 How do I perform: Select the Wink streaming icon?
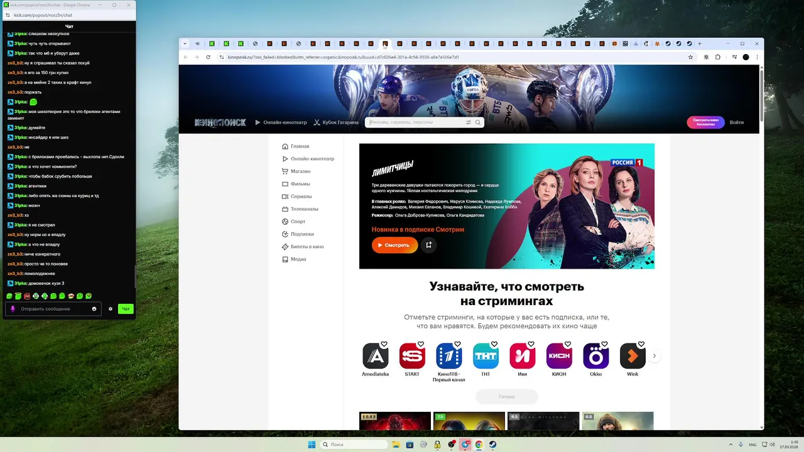tap(633, 356)
